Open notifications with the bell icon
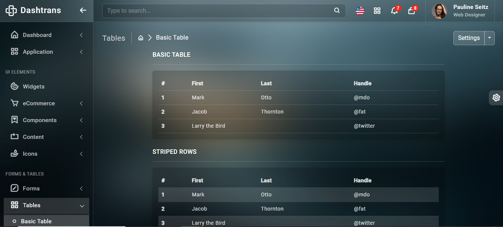This screenshot has width=503, height=227. (394, 10)
